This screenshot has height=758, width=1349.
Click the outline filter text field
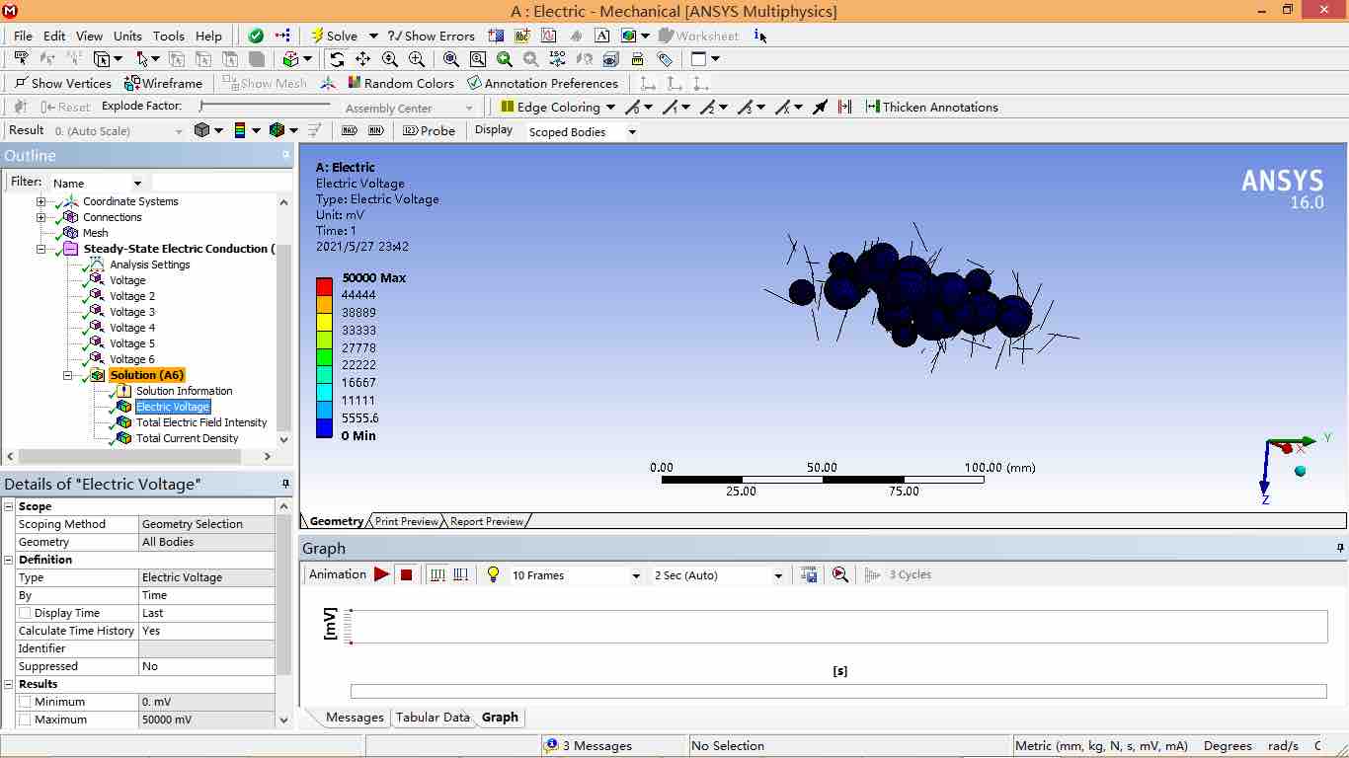221,183
